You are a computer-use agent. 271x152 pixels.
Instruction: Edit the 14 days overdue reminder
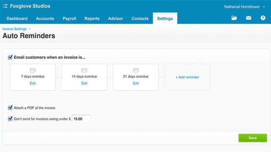click(x=84, y=83)
